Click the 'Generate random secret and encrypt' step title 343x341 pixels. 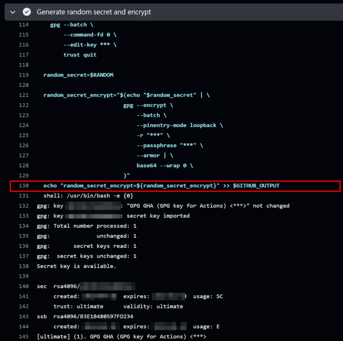click(x=93, y=12)
